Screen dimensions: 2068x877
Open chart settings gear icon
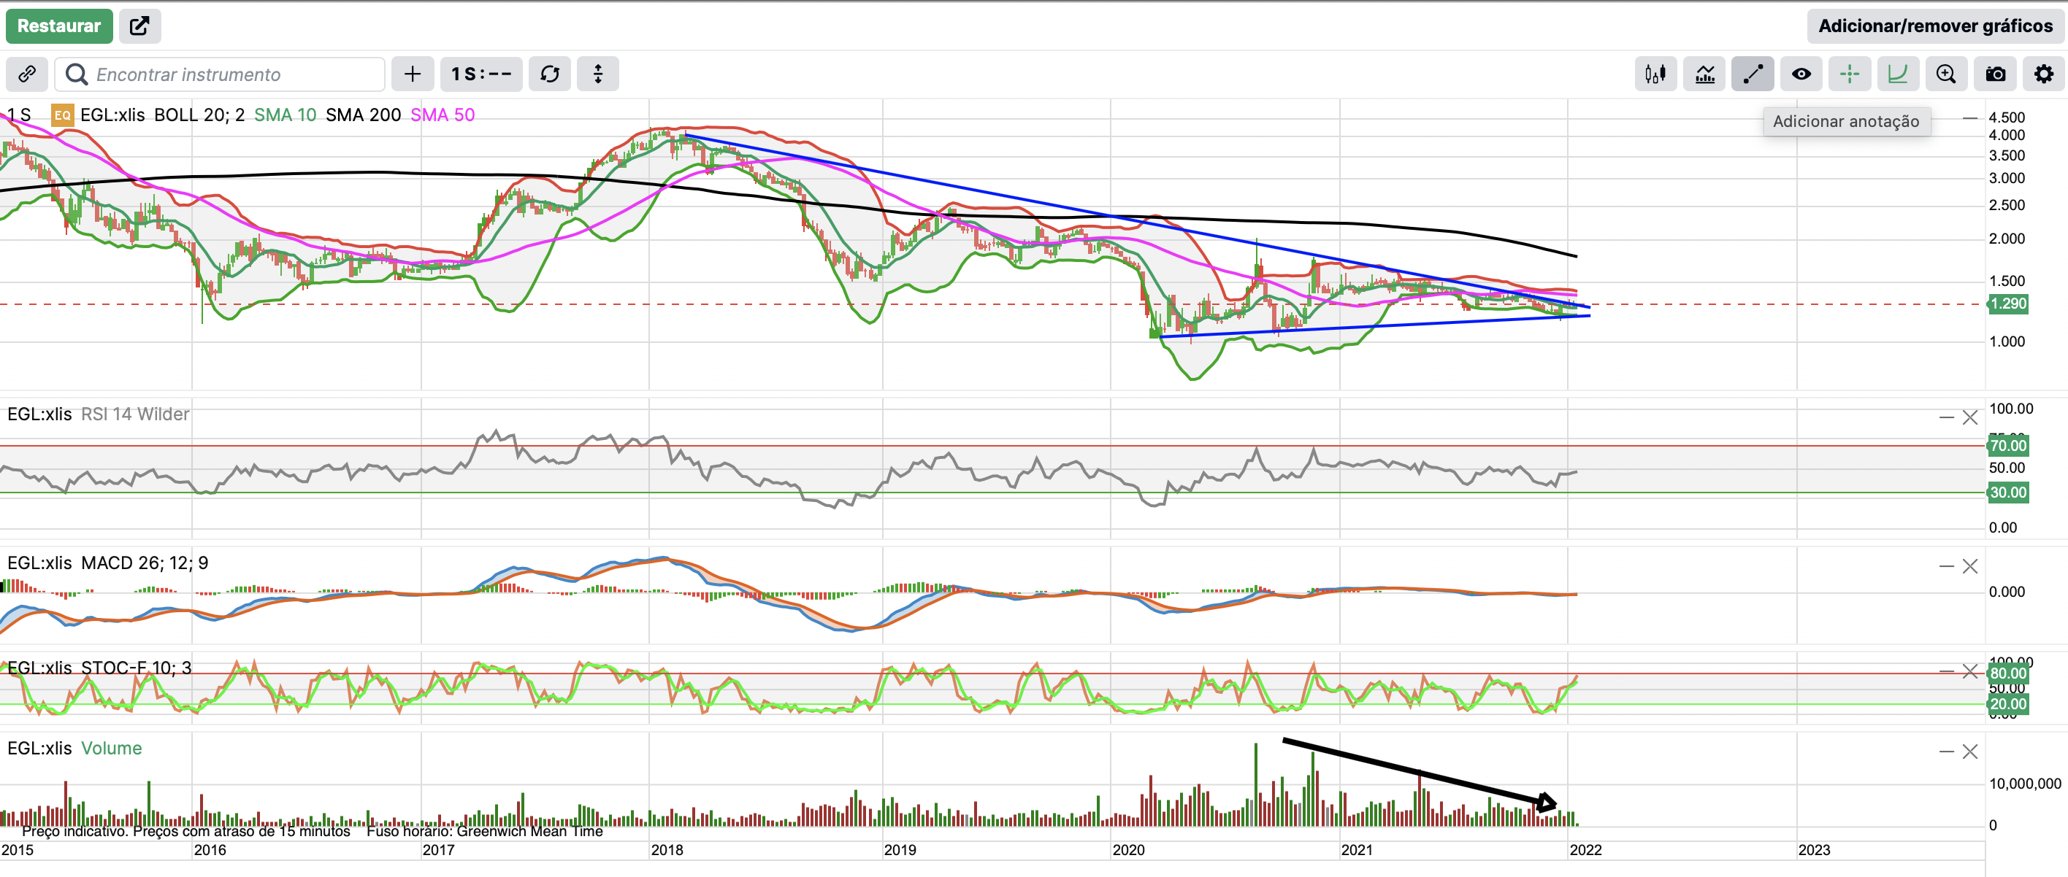[2043, 74]
